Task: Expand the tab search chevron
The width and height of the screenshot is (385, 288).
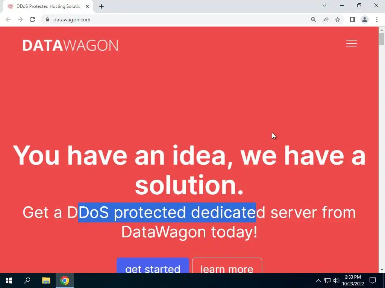Action: coord(324,5)
